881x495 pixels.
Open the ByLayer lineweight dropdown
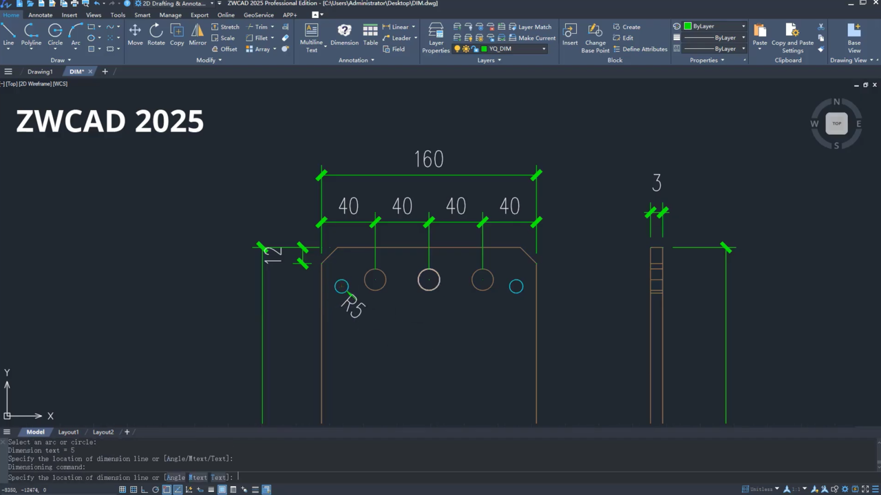743,37
